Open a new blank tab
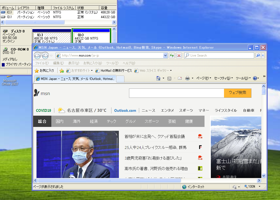Image resolution: width=280 pixels, height=200 pixels. (120, 79)
